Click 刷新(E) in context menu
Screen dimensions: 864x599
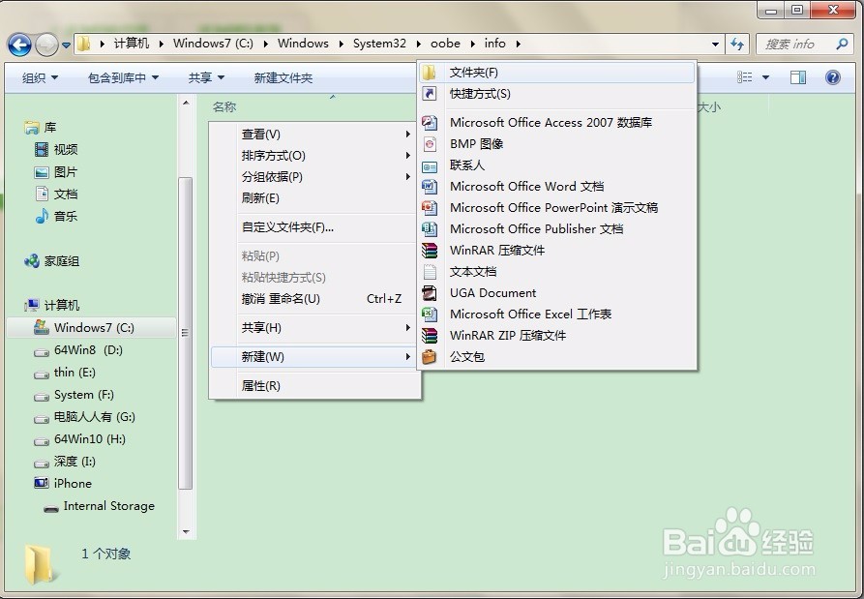313,198
